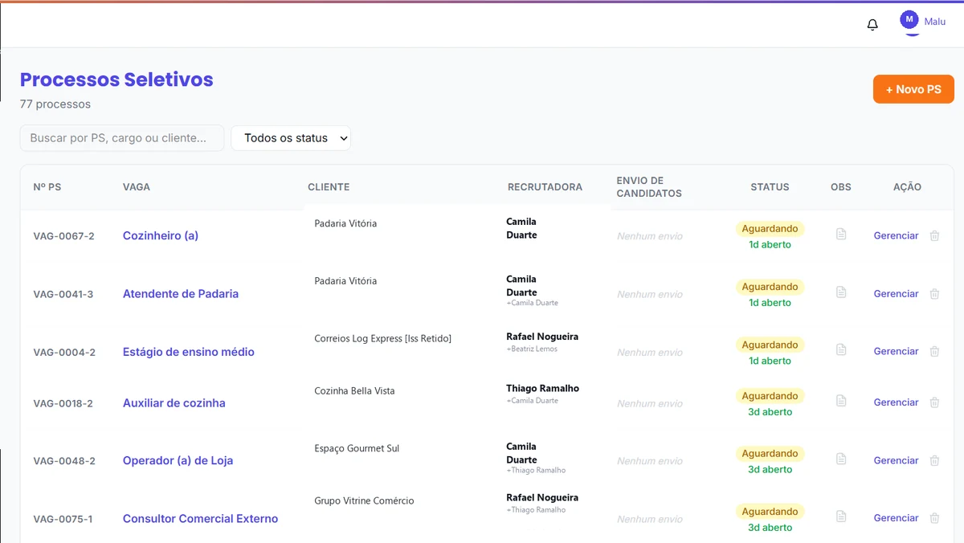This screenshot has height=543, width=964.
Task: Open notes icon for VAG-0041-3
Action: 841,292
